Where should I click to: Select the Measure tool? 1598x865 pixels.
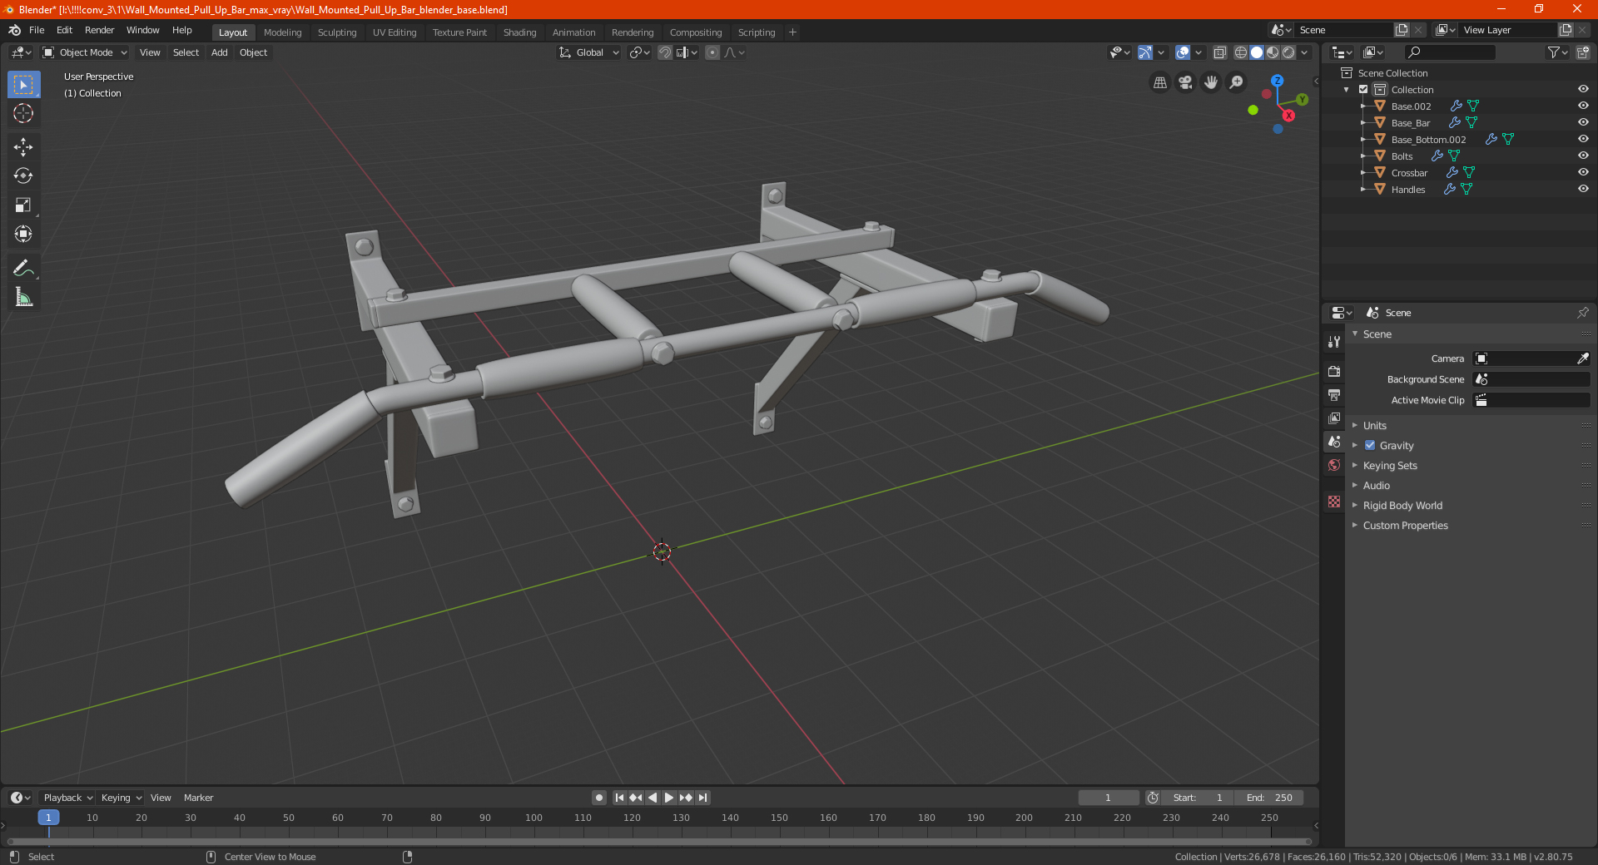(x=23, y=297)
